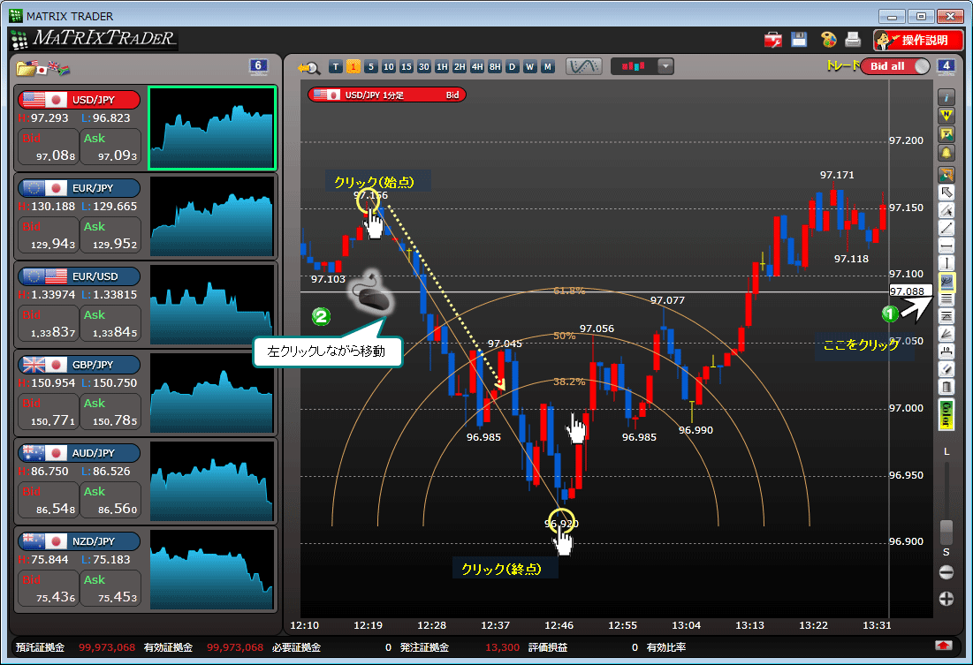Click the GBP/JPY Bid price 150.771

49,412
